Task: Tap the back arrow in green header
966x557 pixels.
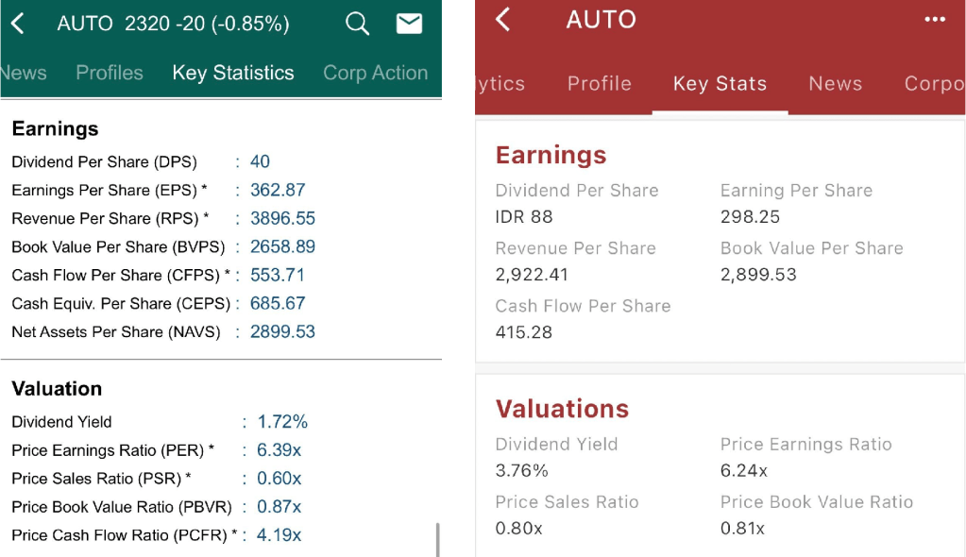Action: (17, 24)
